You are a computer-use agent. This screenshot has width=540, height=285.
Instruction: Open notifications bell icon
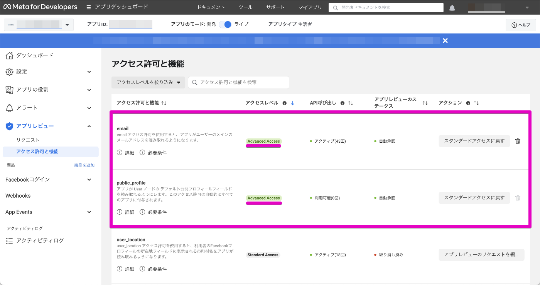click(452, 8)
